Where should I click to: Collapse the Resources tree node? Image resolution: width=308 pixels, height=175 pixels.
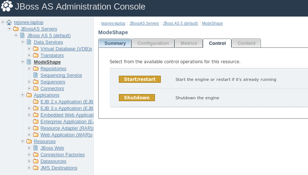pyautogui.click(x=23, y=142)
